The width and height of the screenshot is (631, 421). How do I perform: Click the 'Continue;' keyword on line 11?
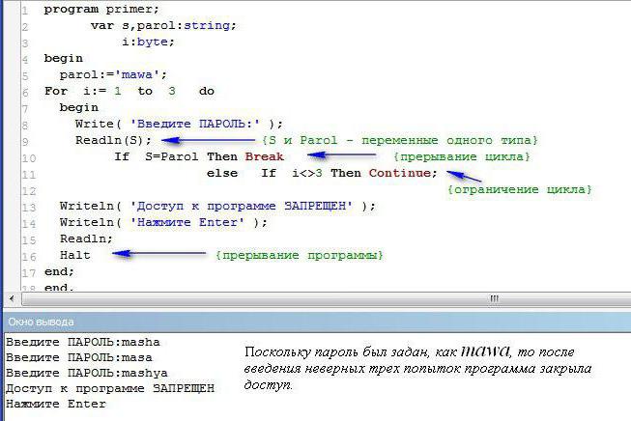403,173
